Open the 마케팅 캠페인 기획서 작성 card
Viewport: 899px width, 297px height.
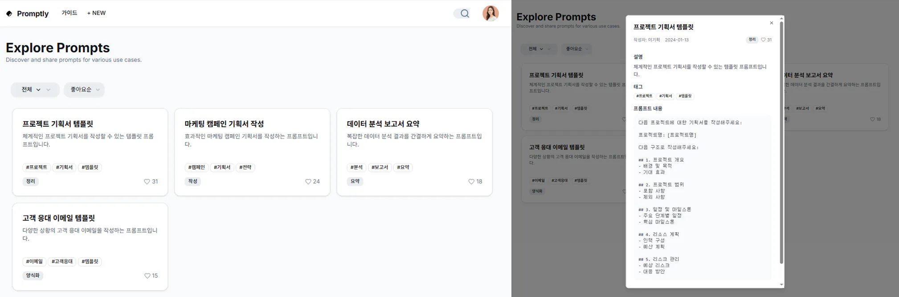(x=252, y=152)
